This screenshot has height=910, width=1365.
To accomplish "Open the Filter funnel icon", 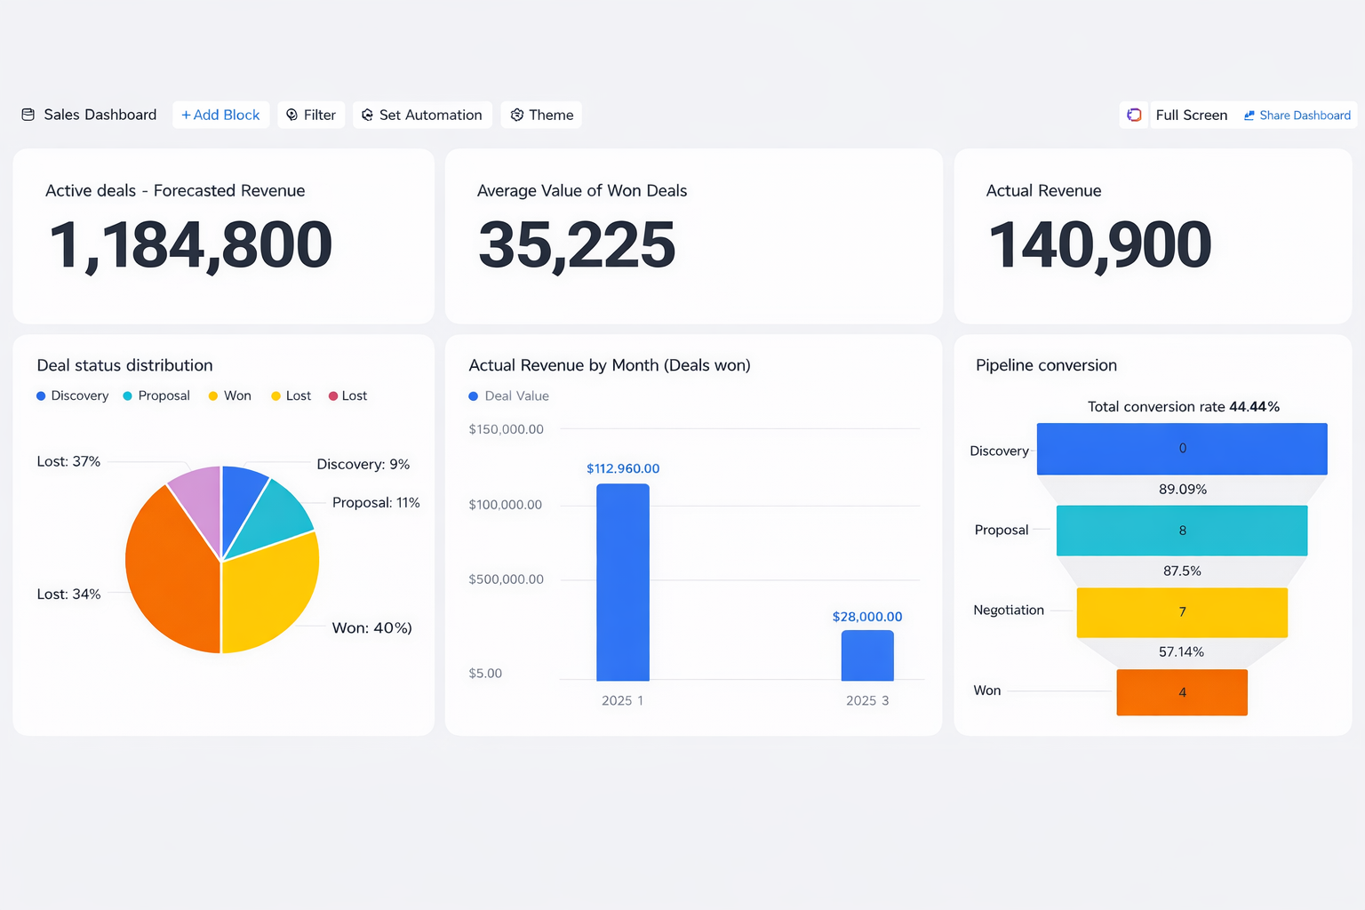I will [x=291, y=115].
